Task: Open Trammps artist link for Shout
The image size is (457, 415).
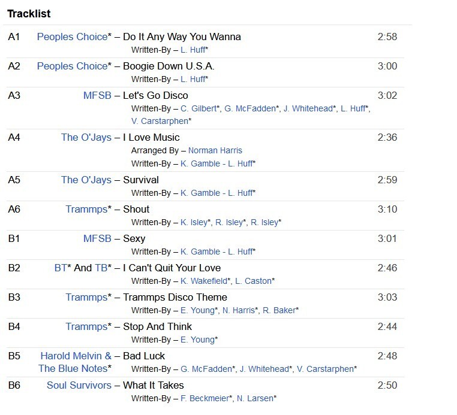Action: [86, 209]
